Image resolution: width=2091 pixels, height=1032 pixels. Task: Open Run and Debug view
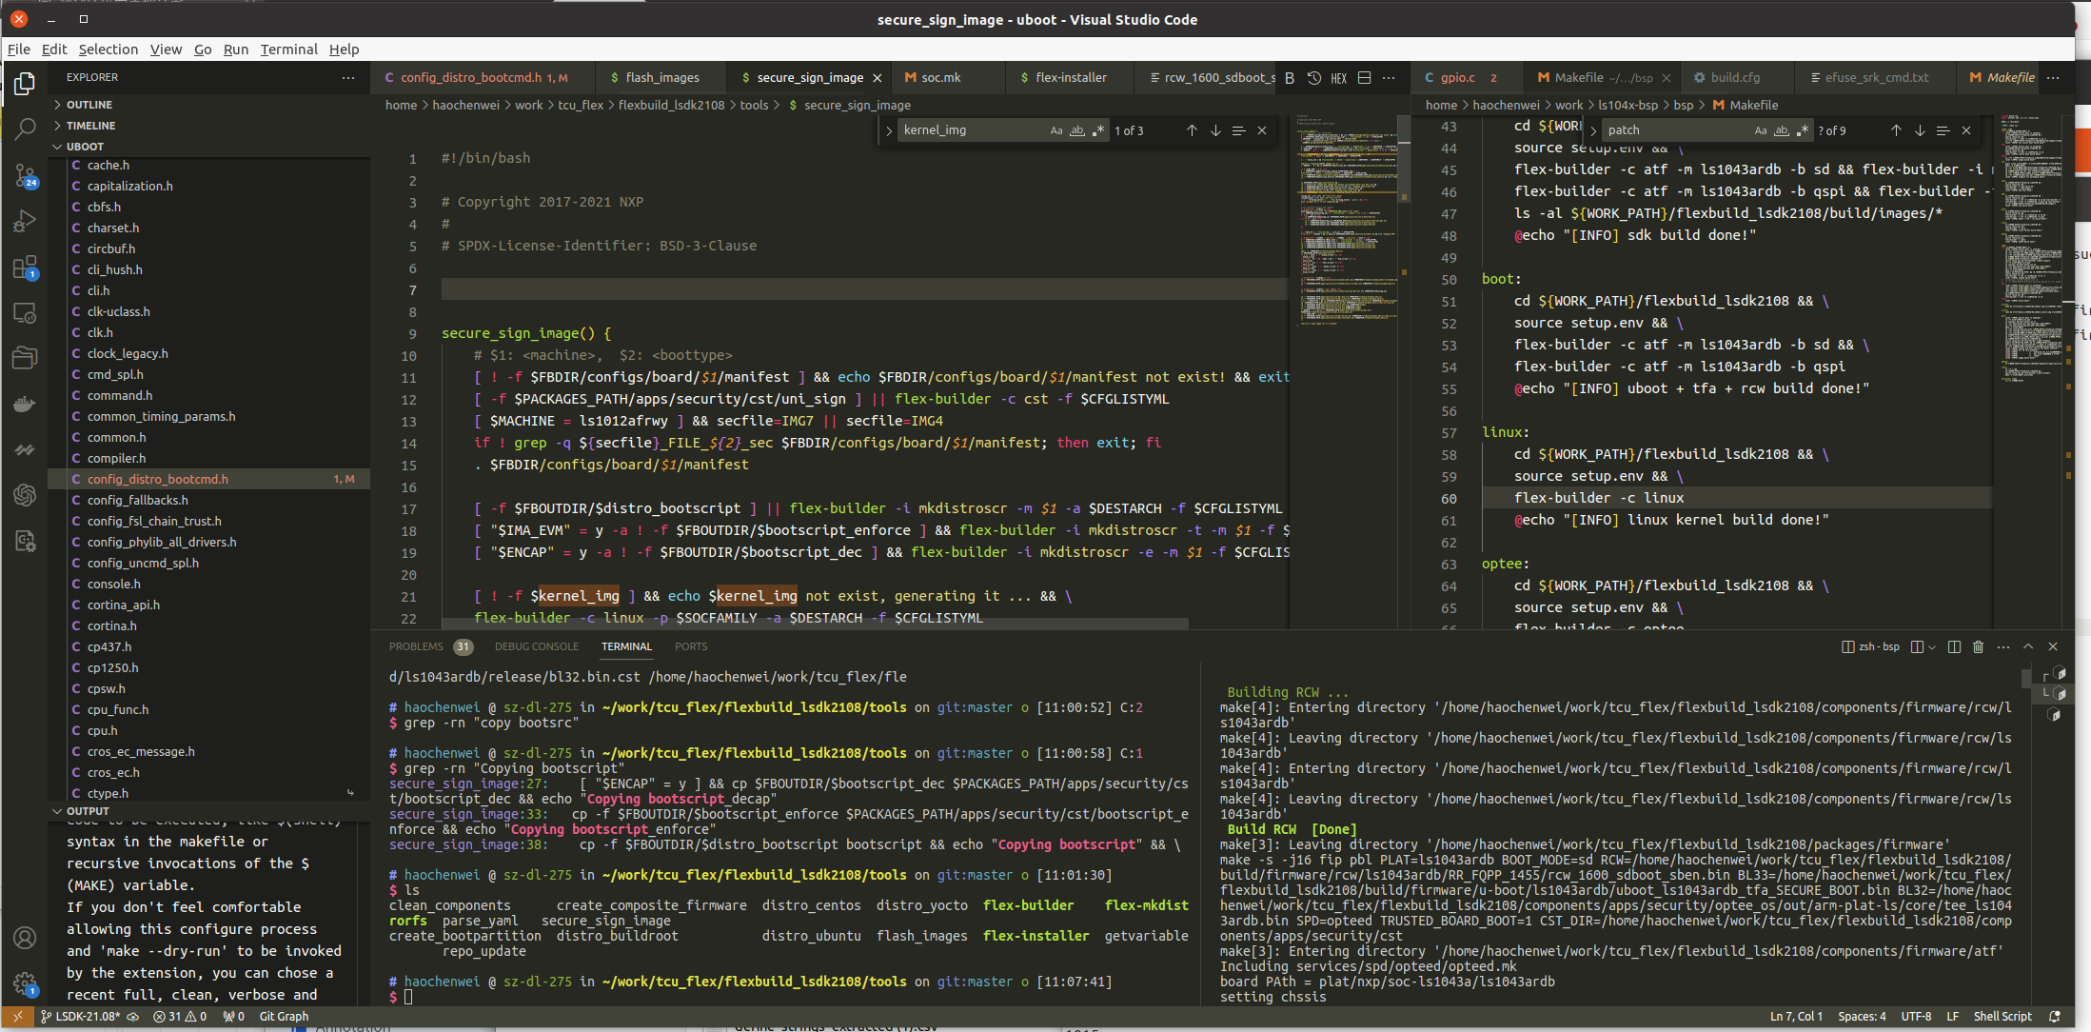point(25,221)
